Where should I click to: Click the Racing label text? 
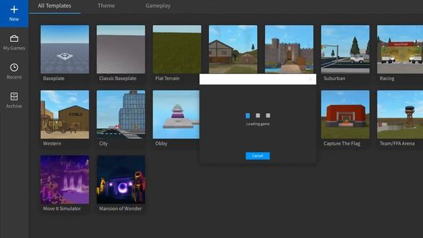click(387, 79)
